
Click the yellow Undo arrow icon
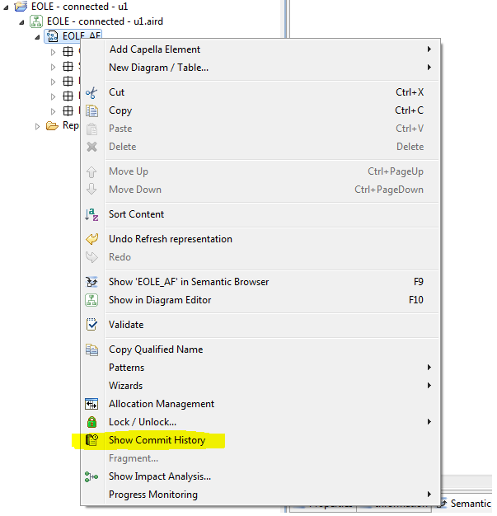[92, 239]
